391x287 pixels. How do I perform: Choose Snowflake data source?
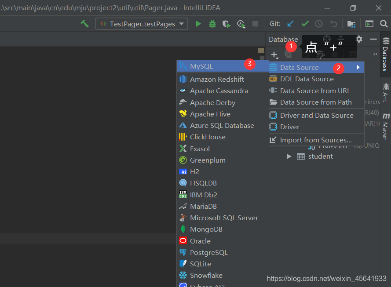(x=223, y=275)
